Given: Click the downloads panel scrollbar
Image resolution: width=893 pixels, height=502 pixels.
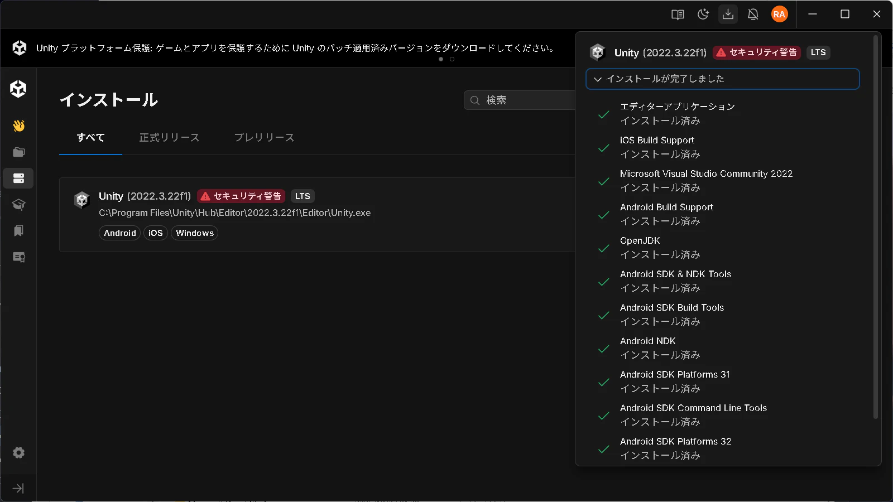Looking at the screenshot, I should (x=875, y=226).
